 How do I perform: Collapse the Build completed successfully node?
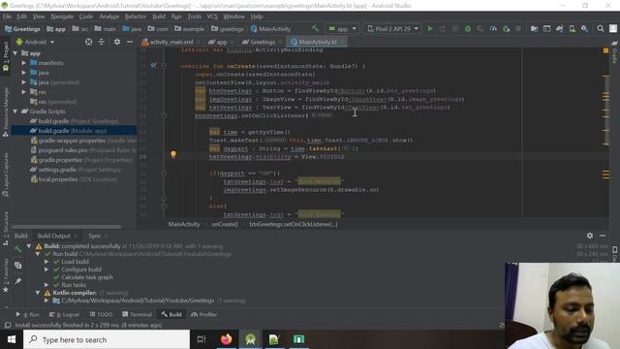click(29, 246)
